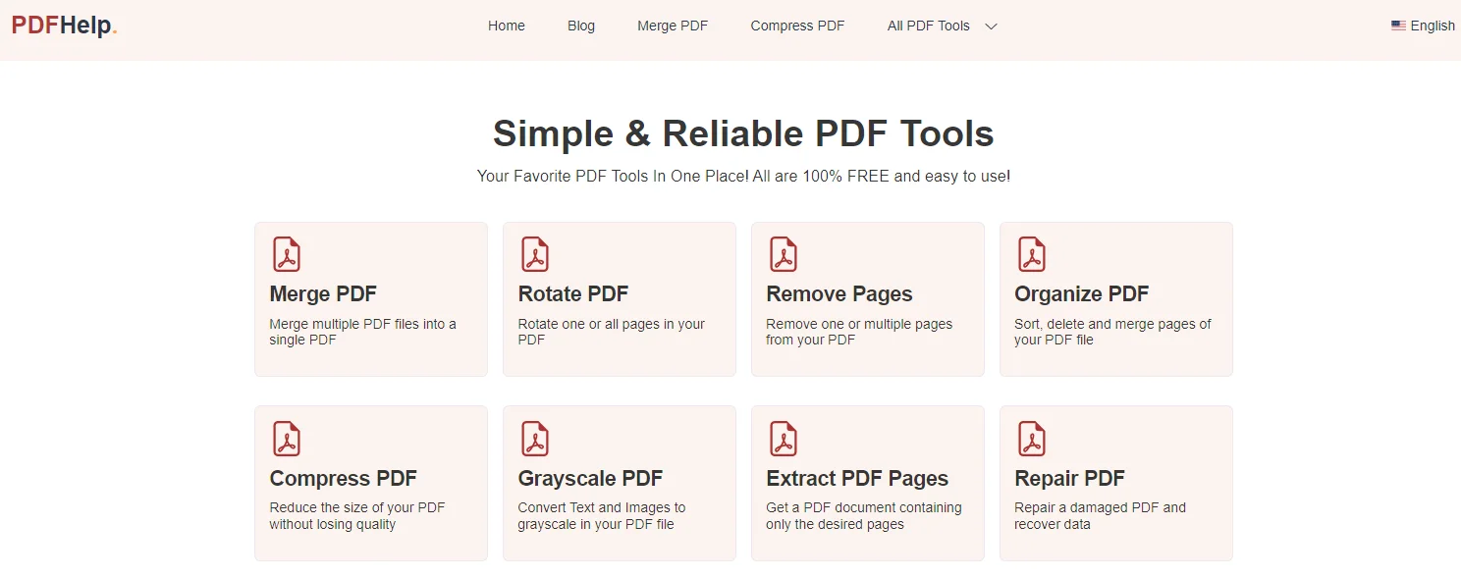Screen dimensions: 1461x578
Task: Open the Merge PDF card title
Action: point(323,294)
